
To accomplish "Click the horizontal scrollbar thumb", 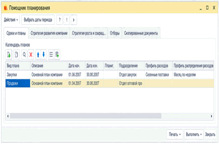I will point(85,116).
